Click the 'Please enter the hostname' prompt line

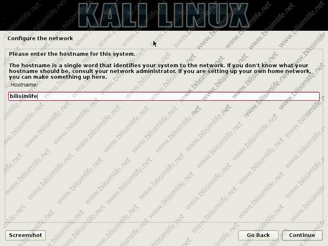tap(72, 54)
